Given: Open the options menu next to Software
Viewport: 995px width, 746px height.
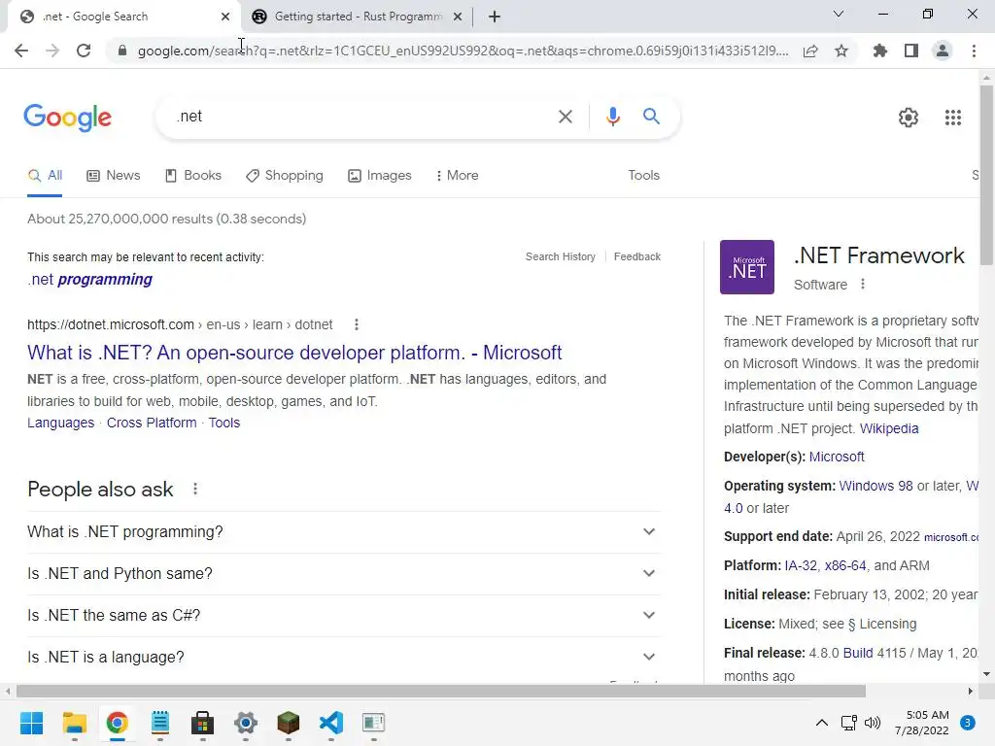Looking at the screenshot, I should click(x=863, y=285).
